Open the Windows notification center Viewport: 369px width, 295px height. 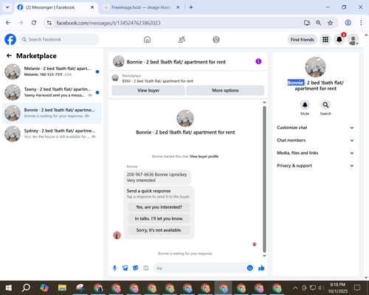[x=357, y=288]
